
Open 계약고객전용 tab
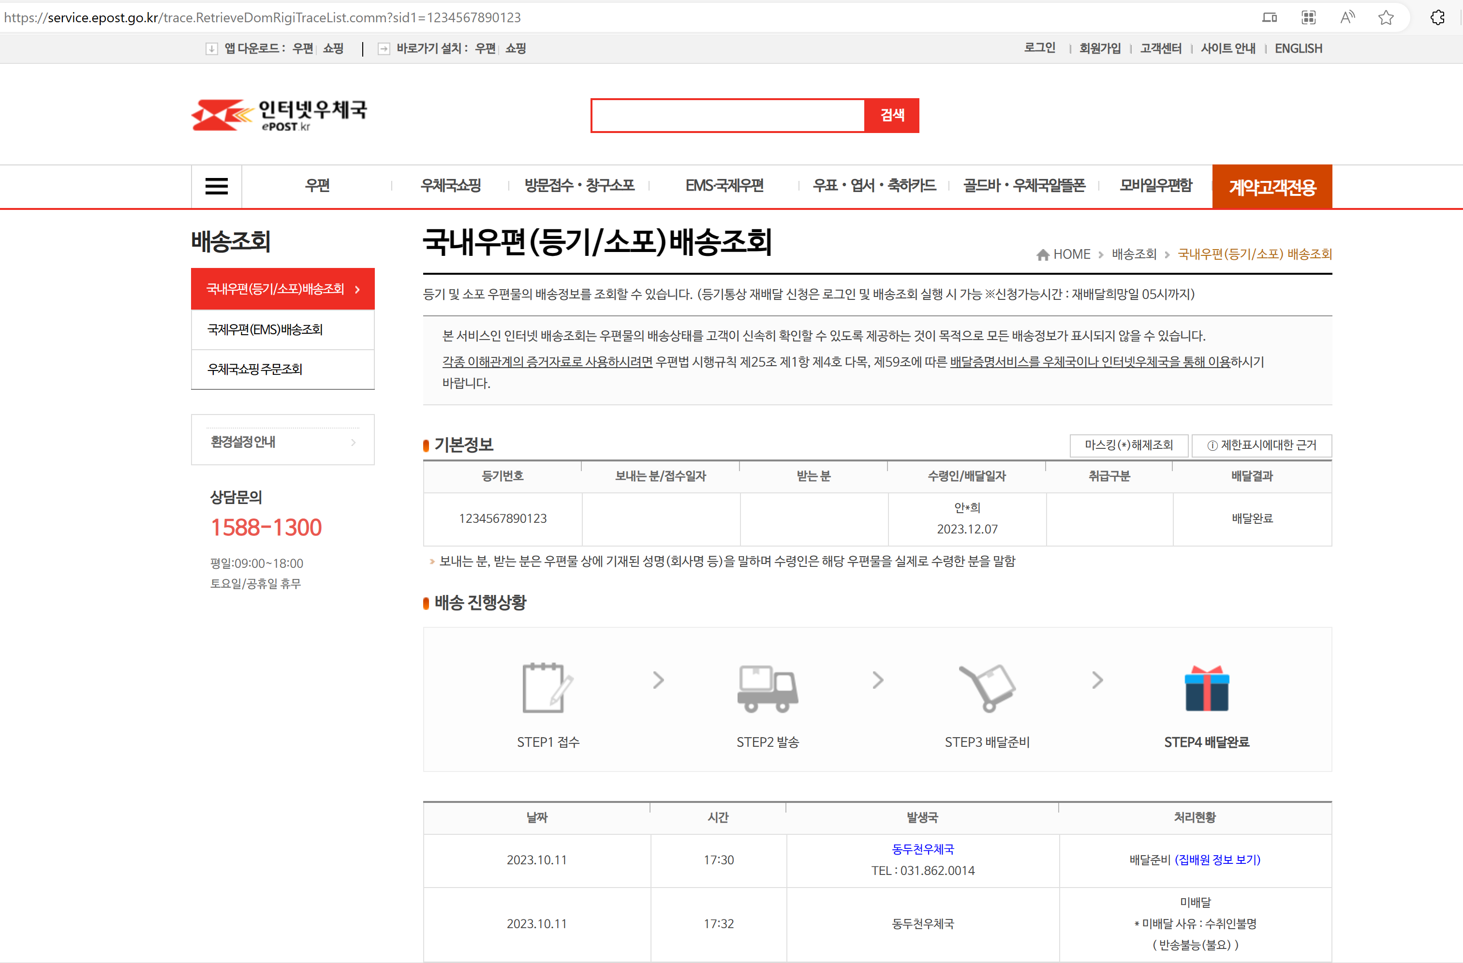1272,187
